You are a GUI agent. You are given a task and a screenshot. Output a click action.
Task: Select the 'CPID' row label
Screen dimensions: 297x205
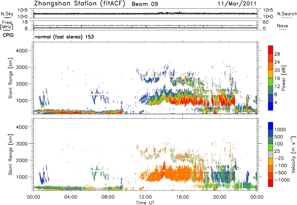click(x=8, y=35)
